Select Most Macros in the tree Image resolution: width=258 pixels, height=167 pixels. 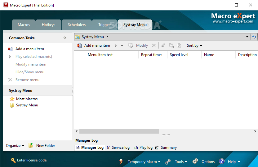[x=27, y=99]
